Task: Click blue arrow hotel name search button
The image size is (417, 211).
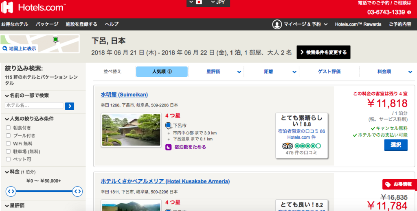Action: coord(70,106)
